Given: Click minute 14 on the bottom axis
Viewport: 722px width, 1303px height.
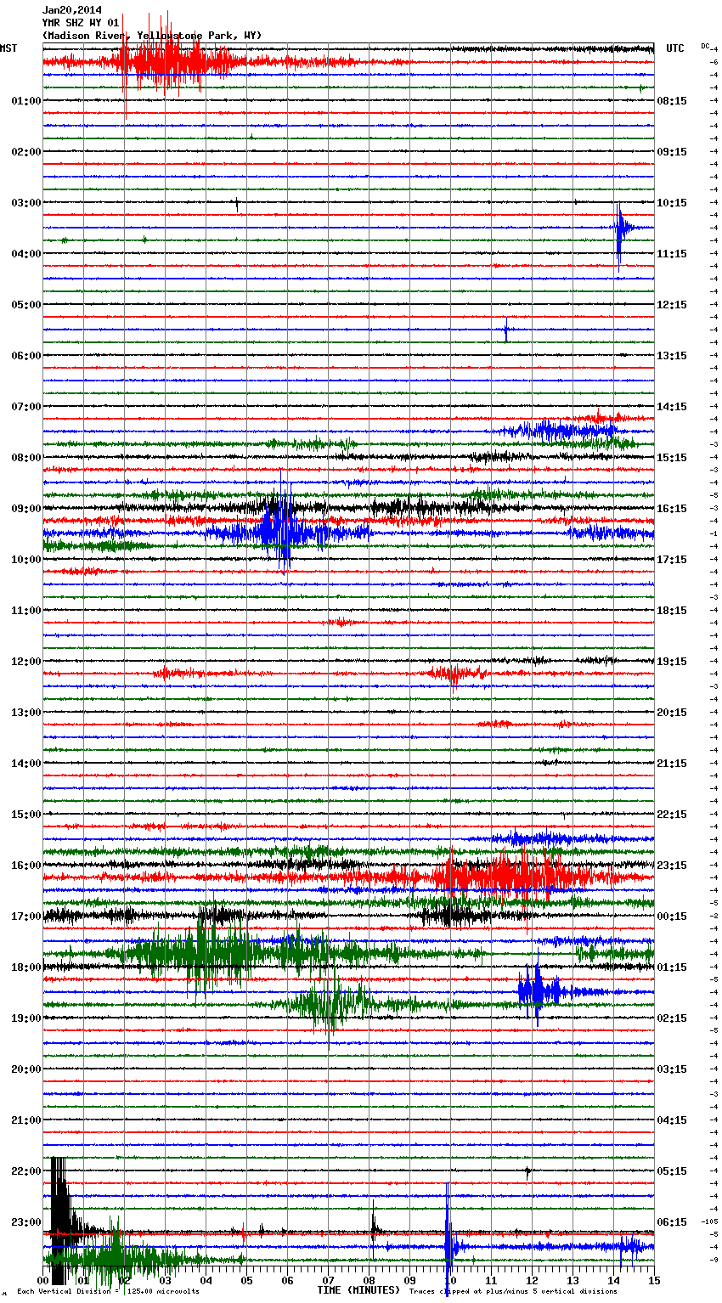Looking at the screenshot, I should pyautogui.click(x=613, y=1280).
